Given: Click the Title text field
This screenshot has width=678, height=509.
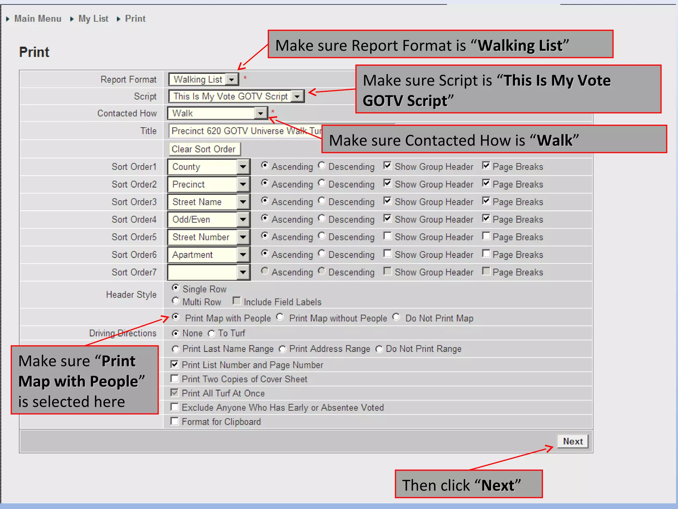Looking at the screenshot, I should [246, 131].
